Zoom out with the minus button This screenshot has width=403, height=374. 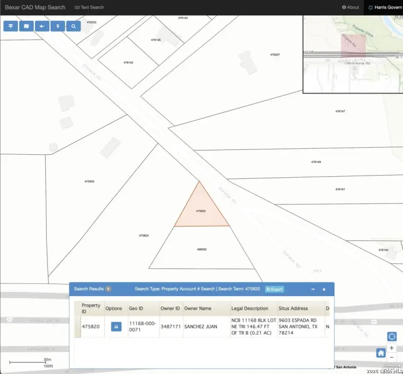pos(392,357)
